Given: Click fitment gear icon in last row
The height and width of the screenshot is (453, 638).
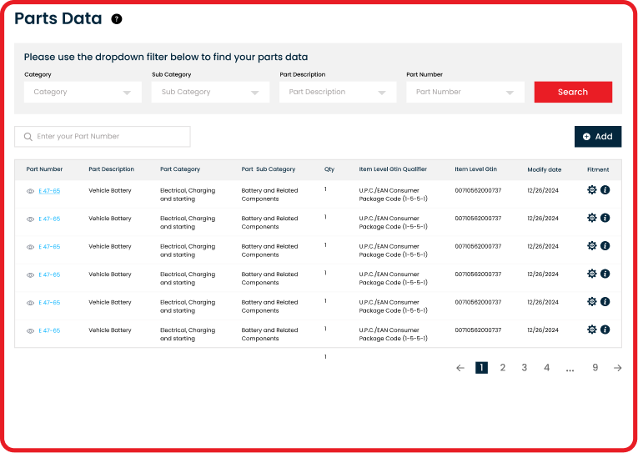Looking at the screenshot, I should click(591, 330).
